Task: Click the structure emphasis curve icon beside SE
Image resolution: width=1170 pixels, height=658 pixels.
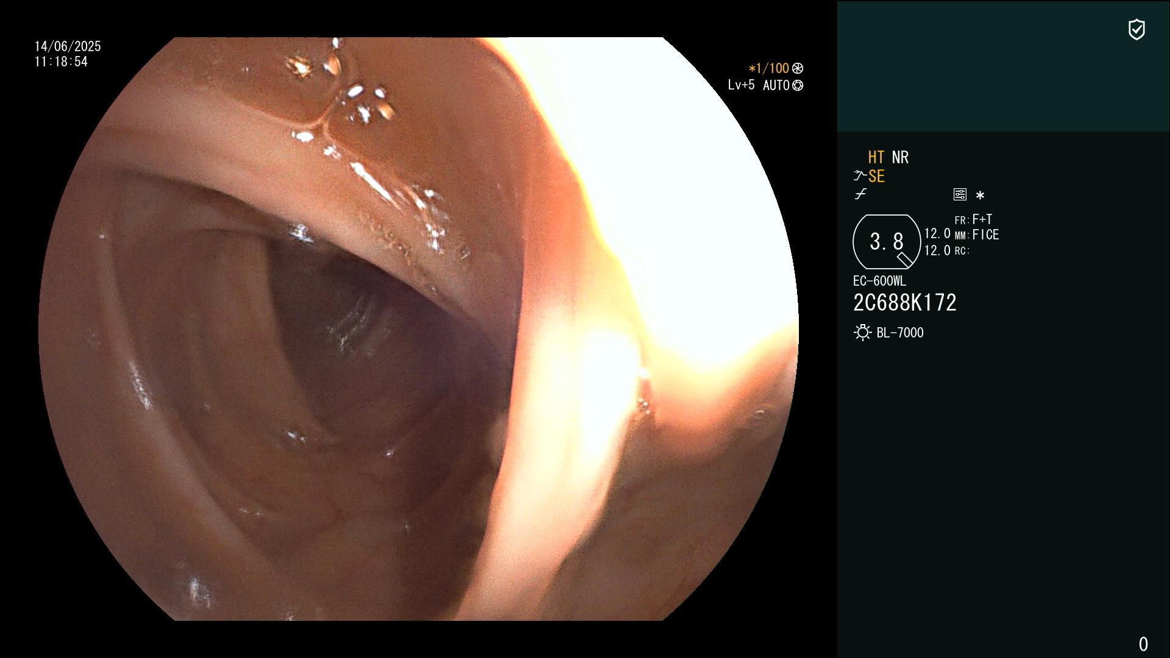Action: (860, 176)
